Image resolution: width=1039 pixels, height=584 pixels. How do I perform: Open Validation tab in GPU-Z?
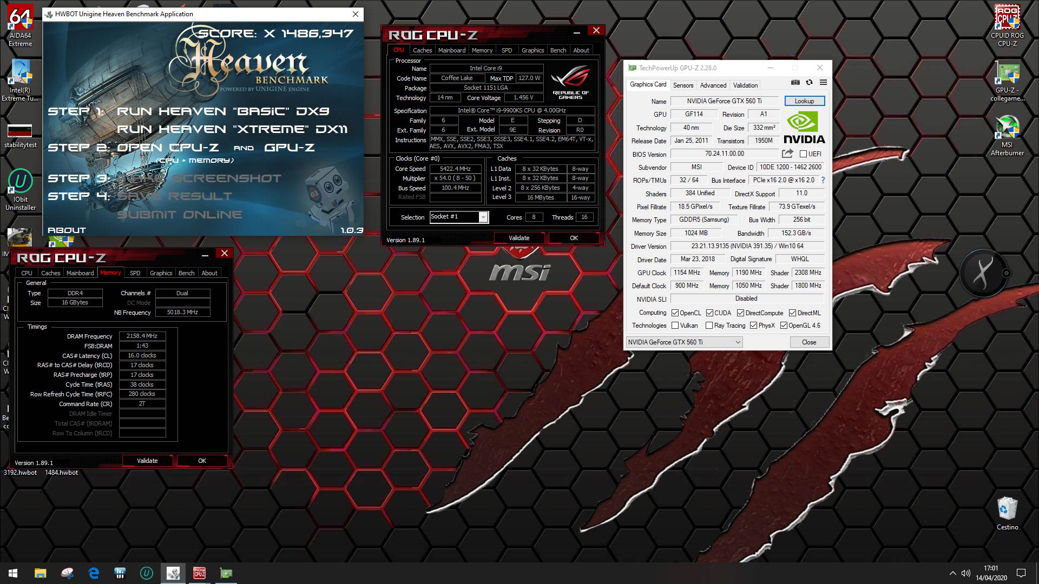[745, 85]
